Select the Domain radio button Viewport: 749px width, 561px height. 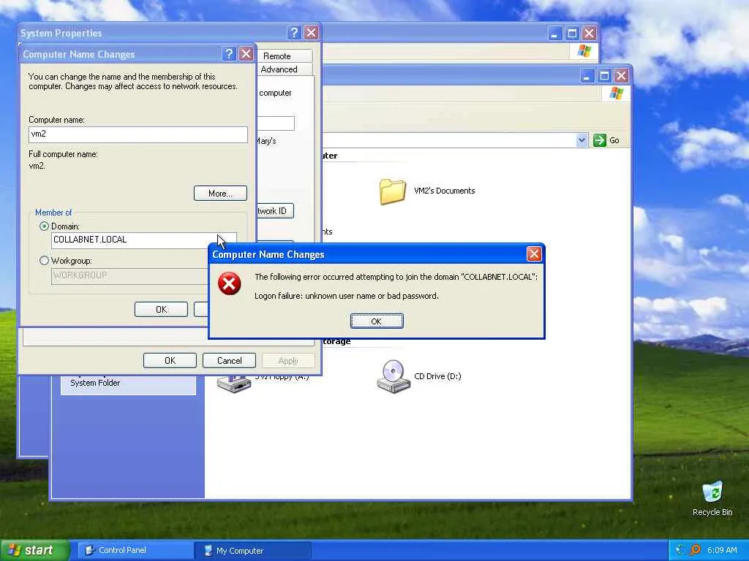pyautogui.click(x=45, y=226)
